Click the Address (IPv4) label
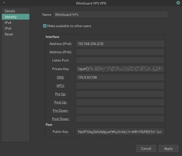 (x=61, y=44)
